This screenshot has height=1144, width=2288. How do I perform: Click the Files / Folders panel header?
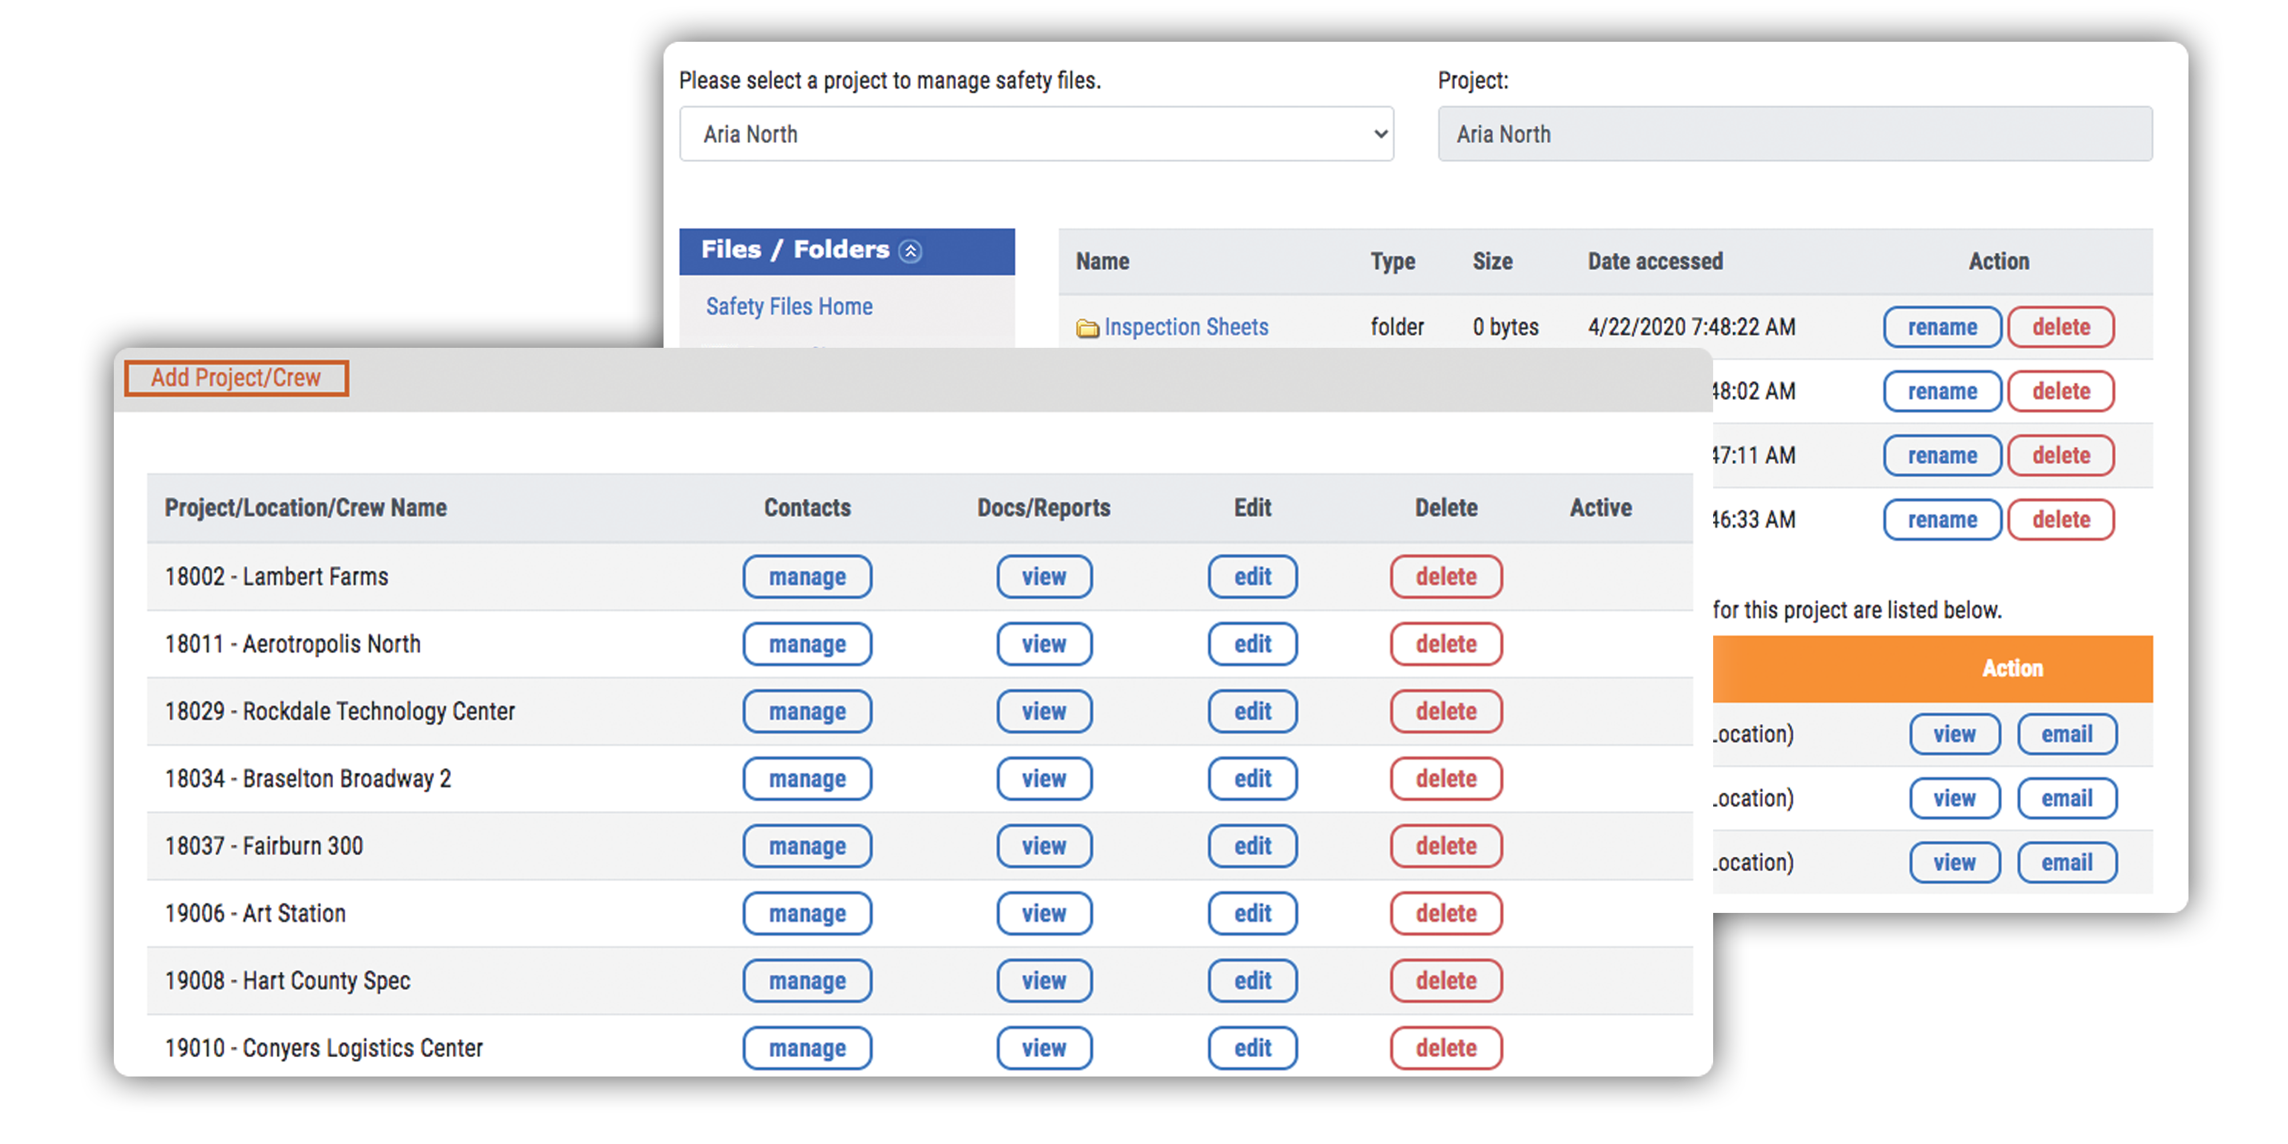click(847, 251)
